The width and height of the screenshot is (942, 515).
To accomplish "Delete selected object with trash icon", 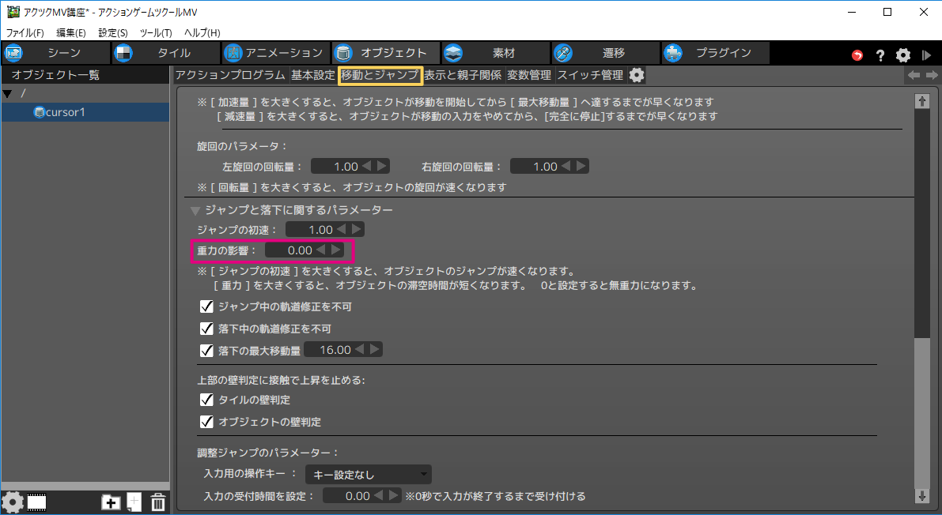I will pyautogui.click(x=157, y=502).
